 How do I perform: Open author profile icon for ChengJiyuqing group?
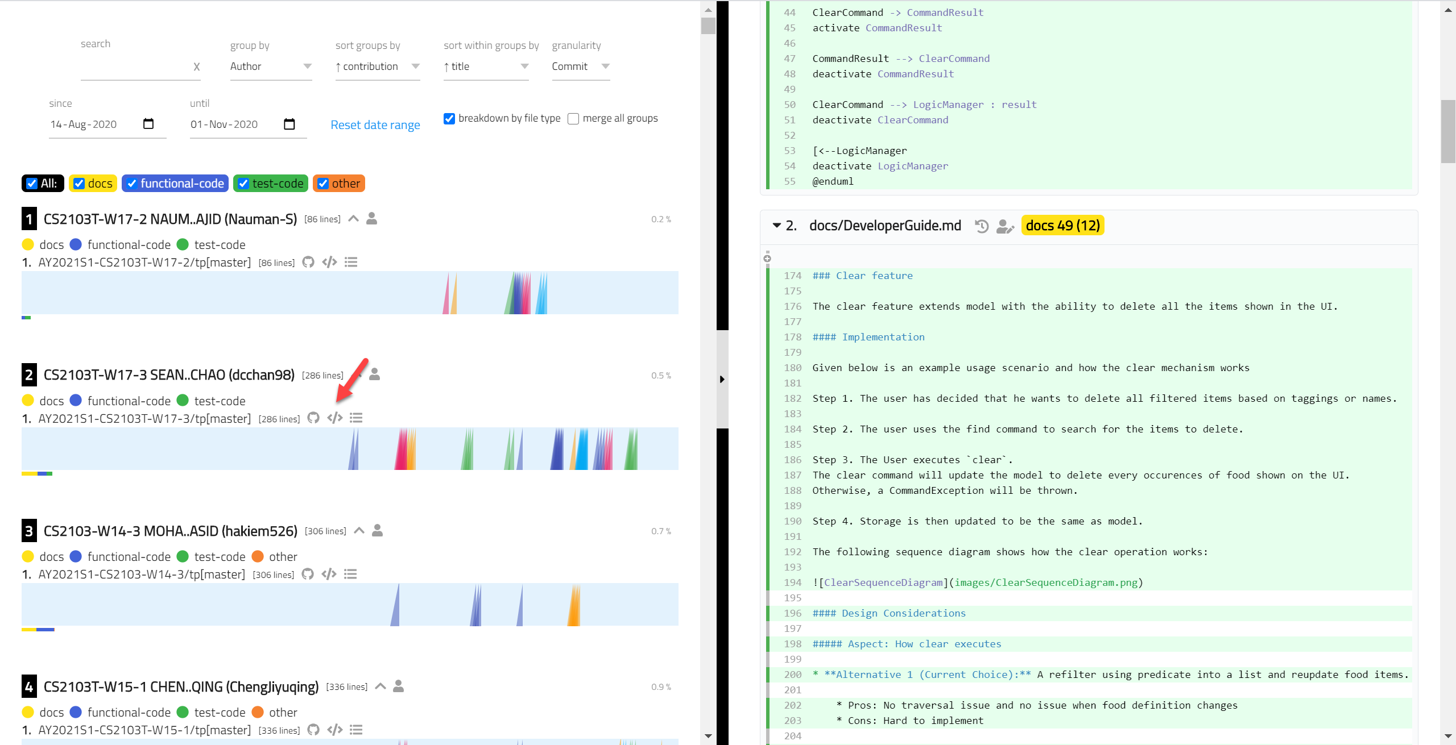click(399, 686)
